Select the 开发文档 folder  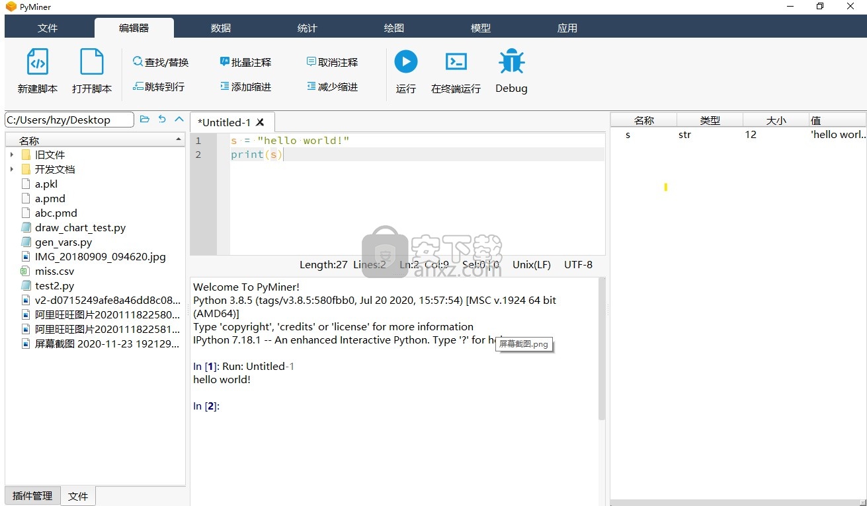pos(55,169)
